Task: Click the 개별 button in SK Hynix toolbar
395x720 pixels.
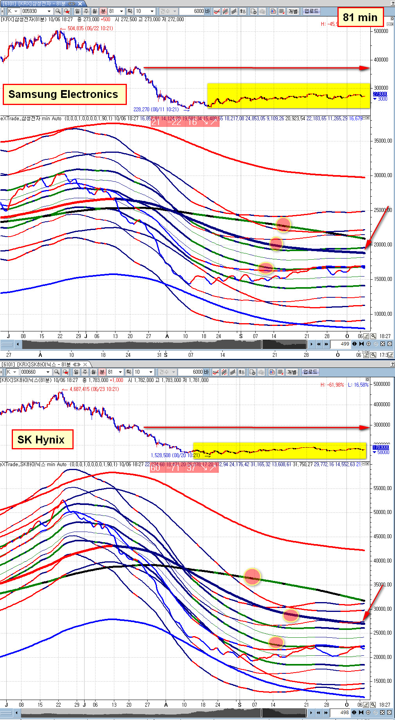Action: (x=292, y=372)
